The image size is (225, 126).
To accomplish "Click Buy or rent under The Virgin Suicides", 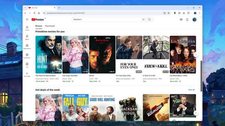I will (67, 81).
